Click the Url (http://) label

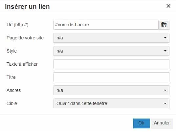pyautogui.click(x=17, y=25)
